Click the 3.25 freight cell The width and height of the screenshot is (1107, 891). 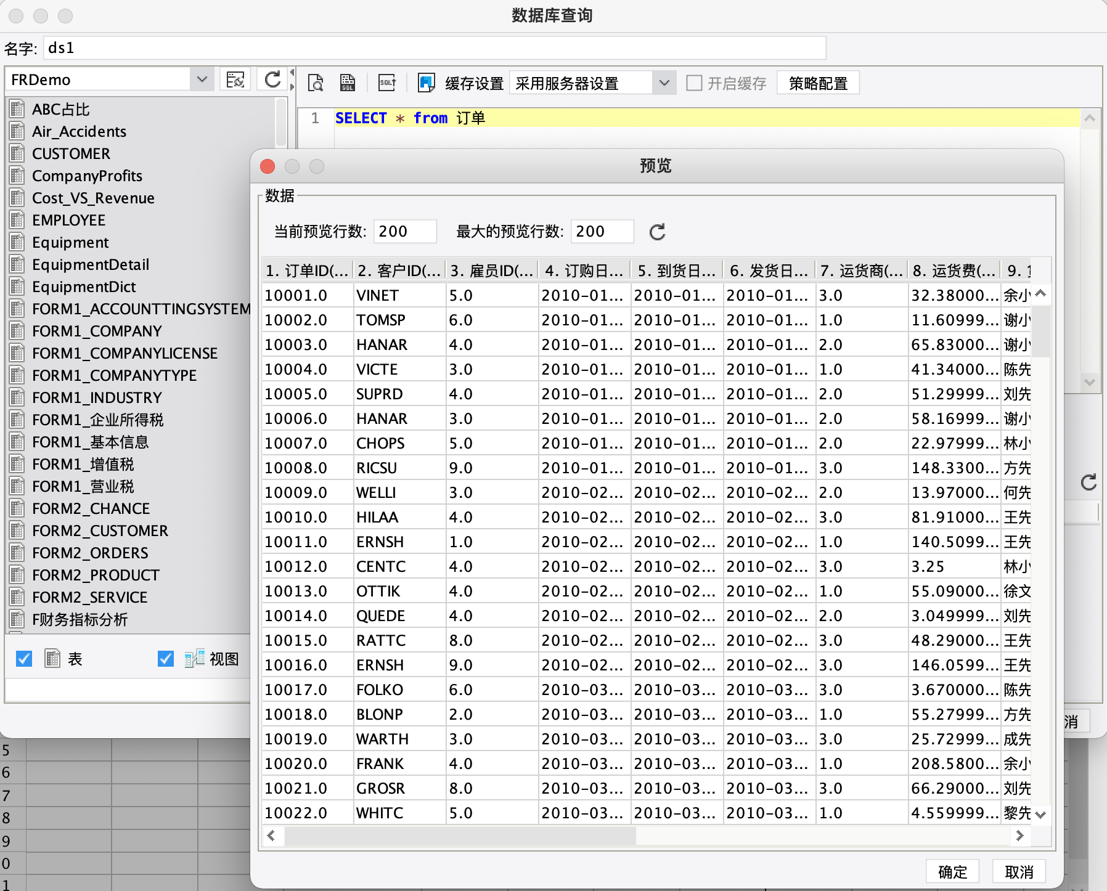pyautogui.click(x=954, y=566)
